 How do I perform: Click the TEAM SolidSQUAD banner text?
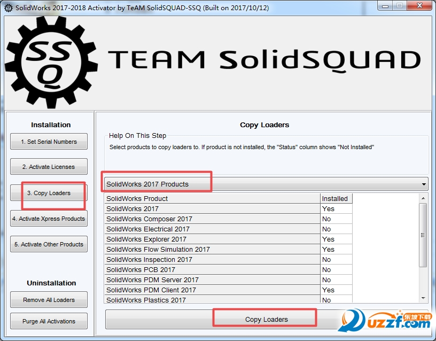coord(264,60)
